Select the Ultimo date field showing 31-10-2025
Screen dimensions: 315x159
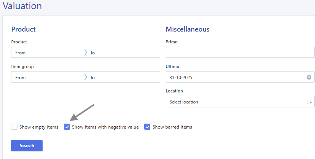point(234,77)
